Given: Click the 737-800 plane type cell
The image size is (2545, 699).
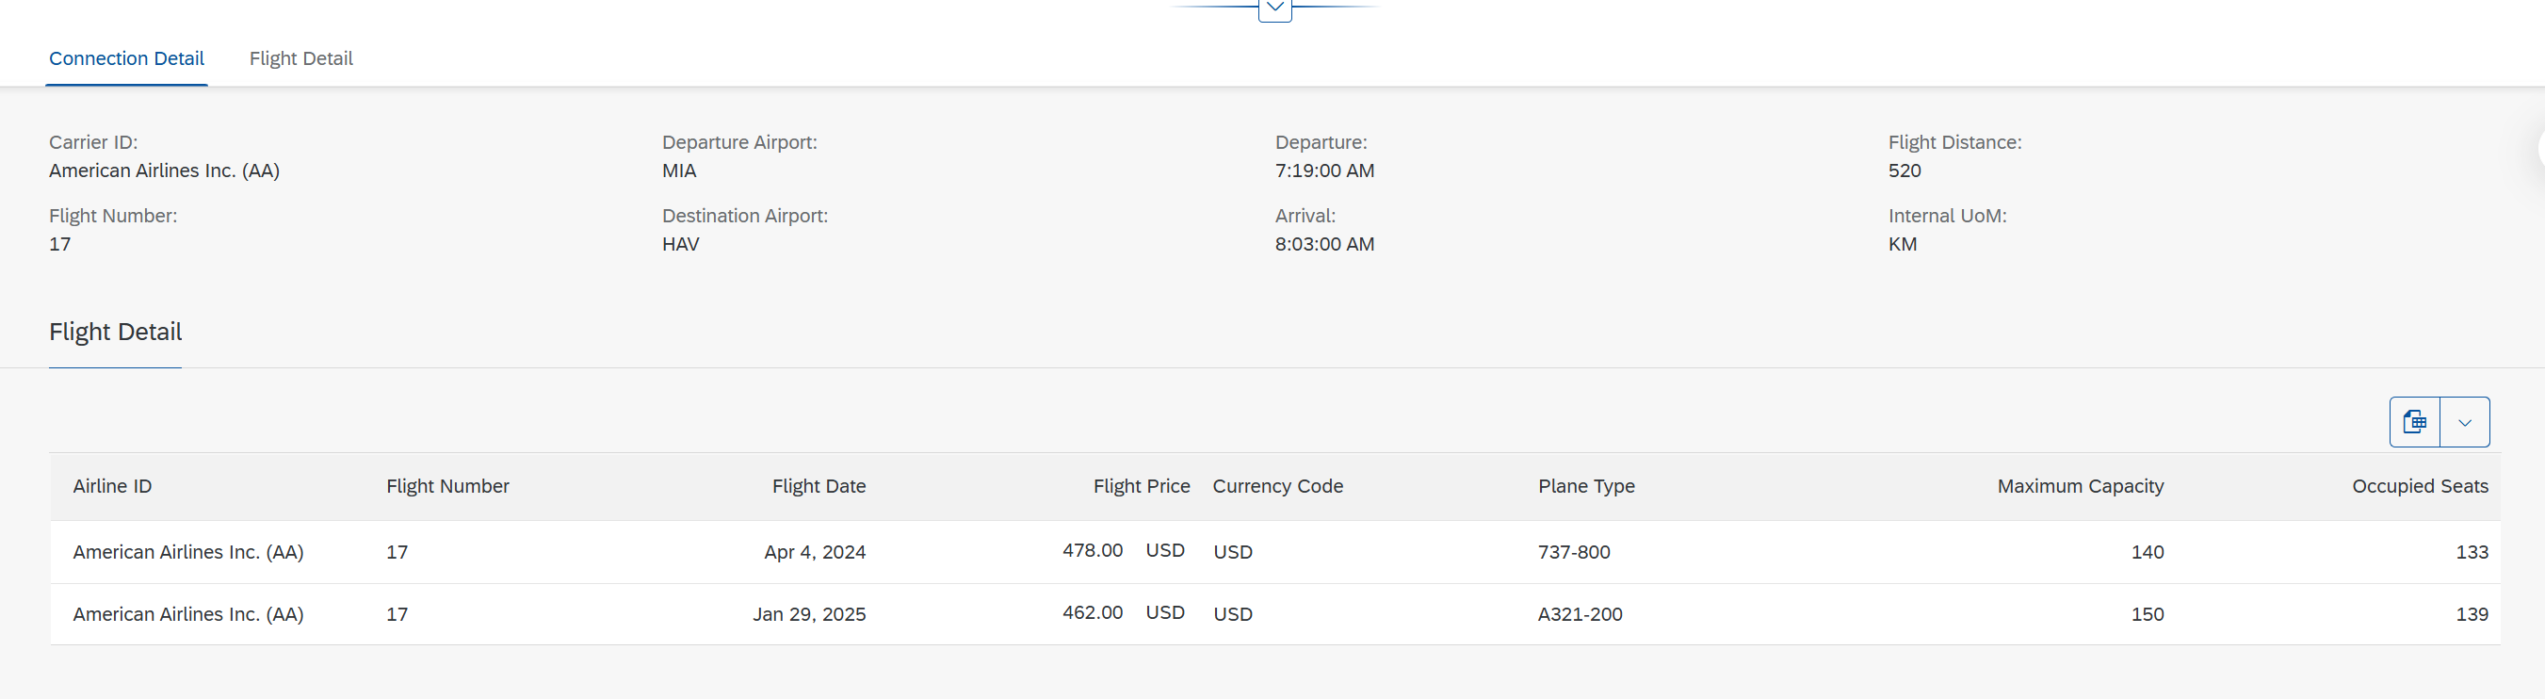Looking at the screenshot, I should [x=1574, y=552].
